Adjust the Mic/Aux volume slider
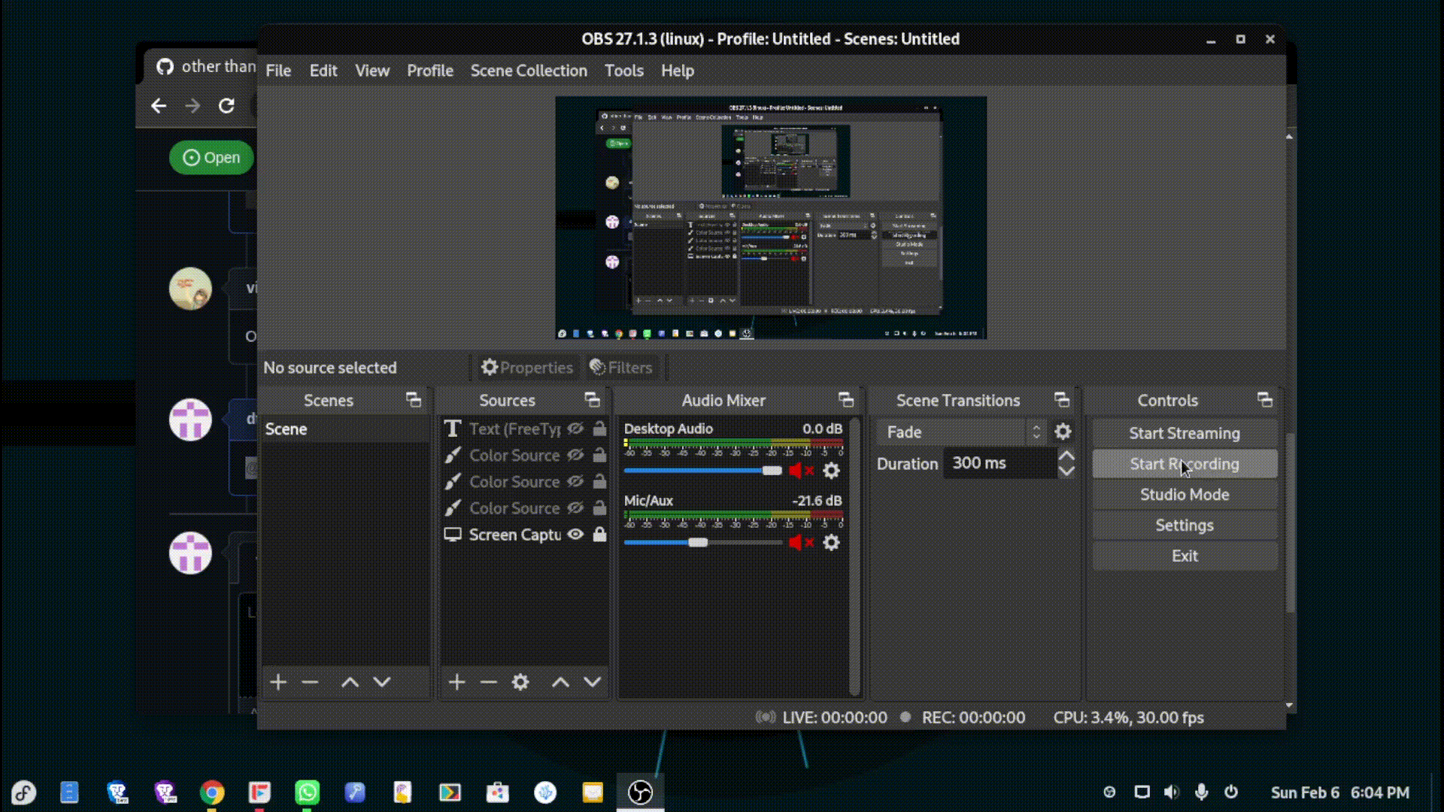The width and height of the screenshot is (1444, 812). [698, 542]
